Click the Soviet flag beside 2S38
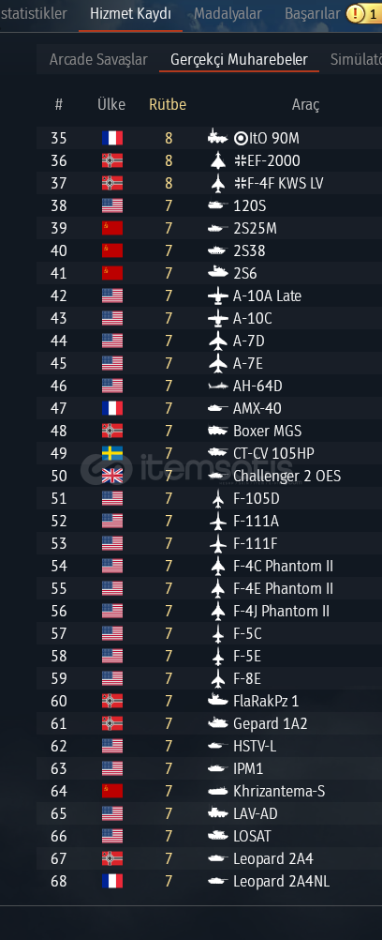Screen dimensions: 382x940 click(112, 250)
